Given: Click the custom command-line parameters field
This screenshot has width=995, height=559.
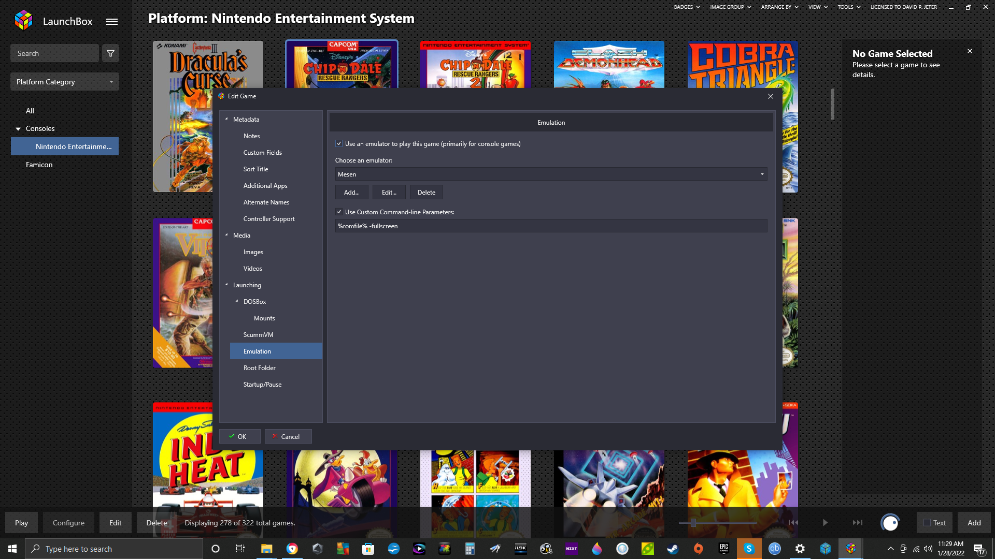Looking at the screenshot, I should (551, 226).
